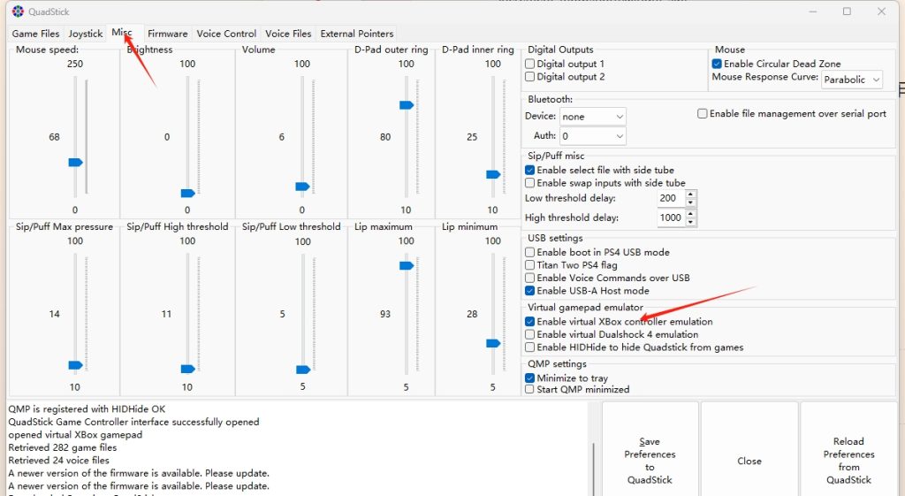The width and height of the screenshot is (905, 496).
Task: Toggle Enable HIDHide to hide Quadstick
Action: [x=530, y=347]
